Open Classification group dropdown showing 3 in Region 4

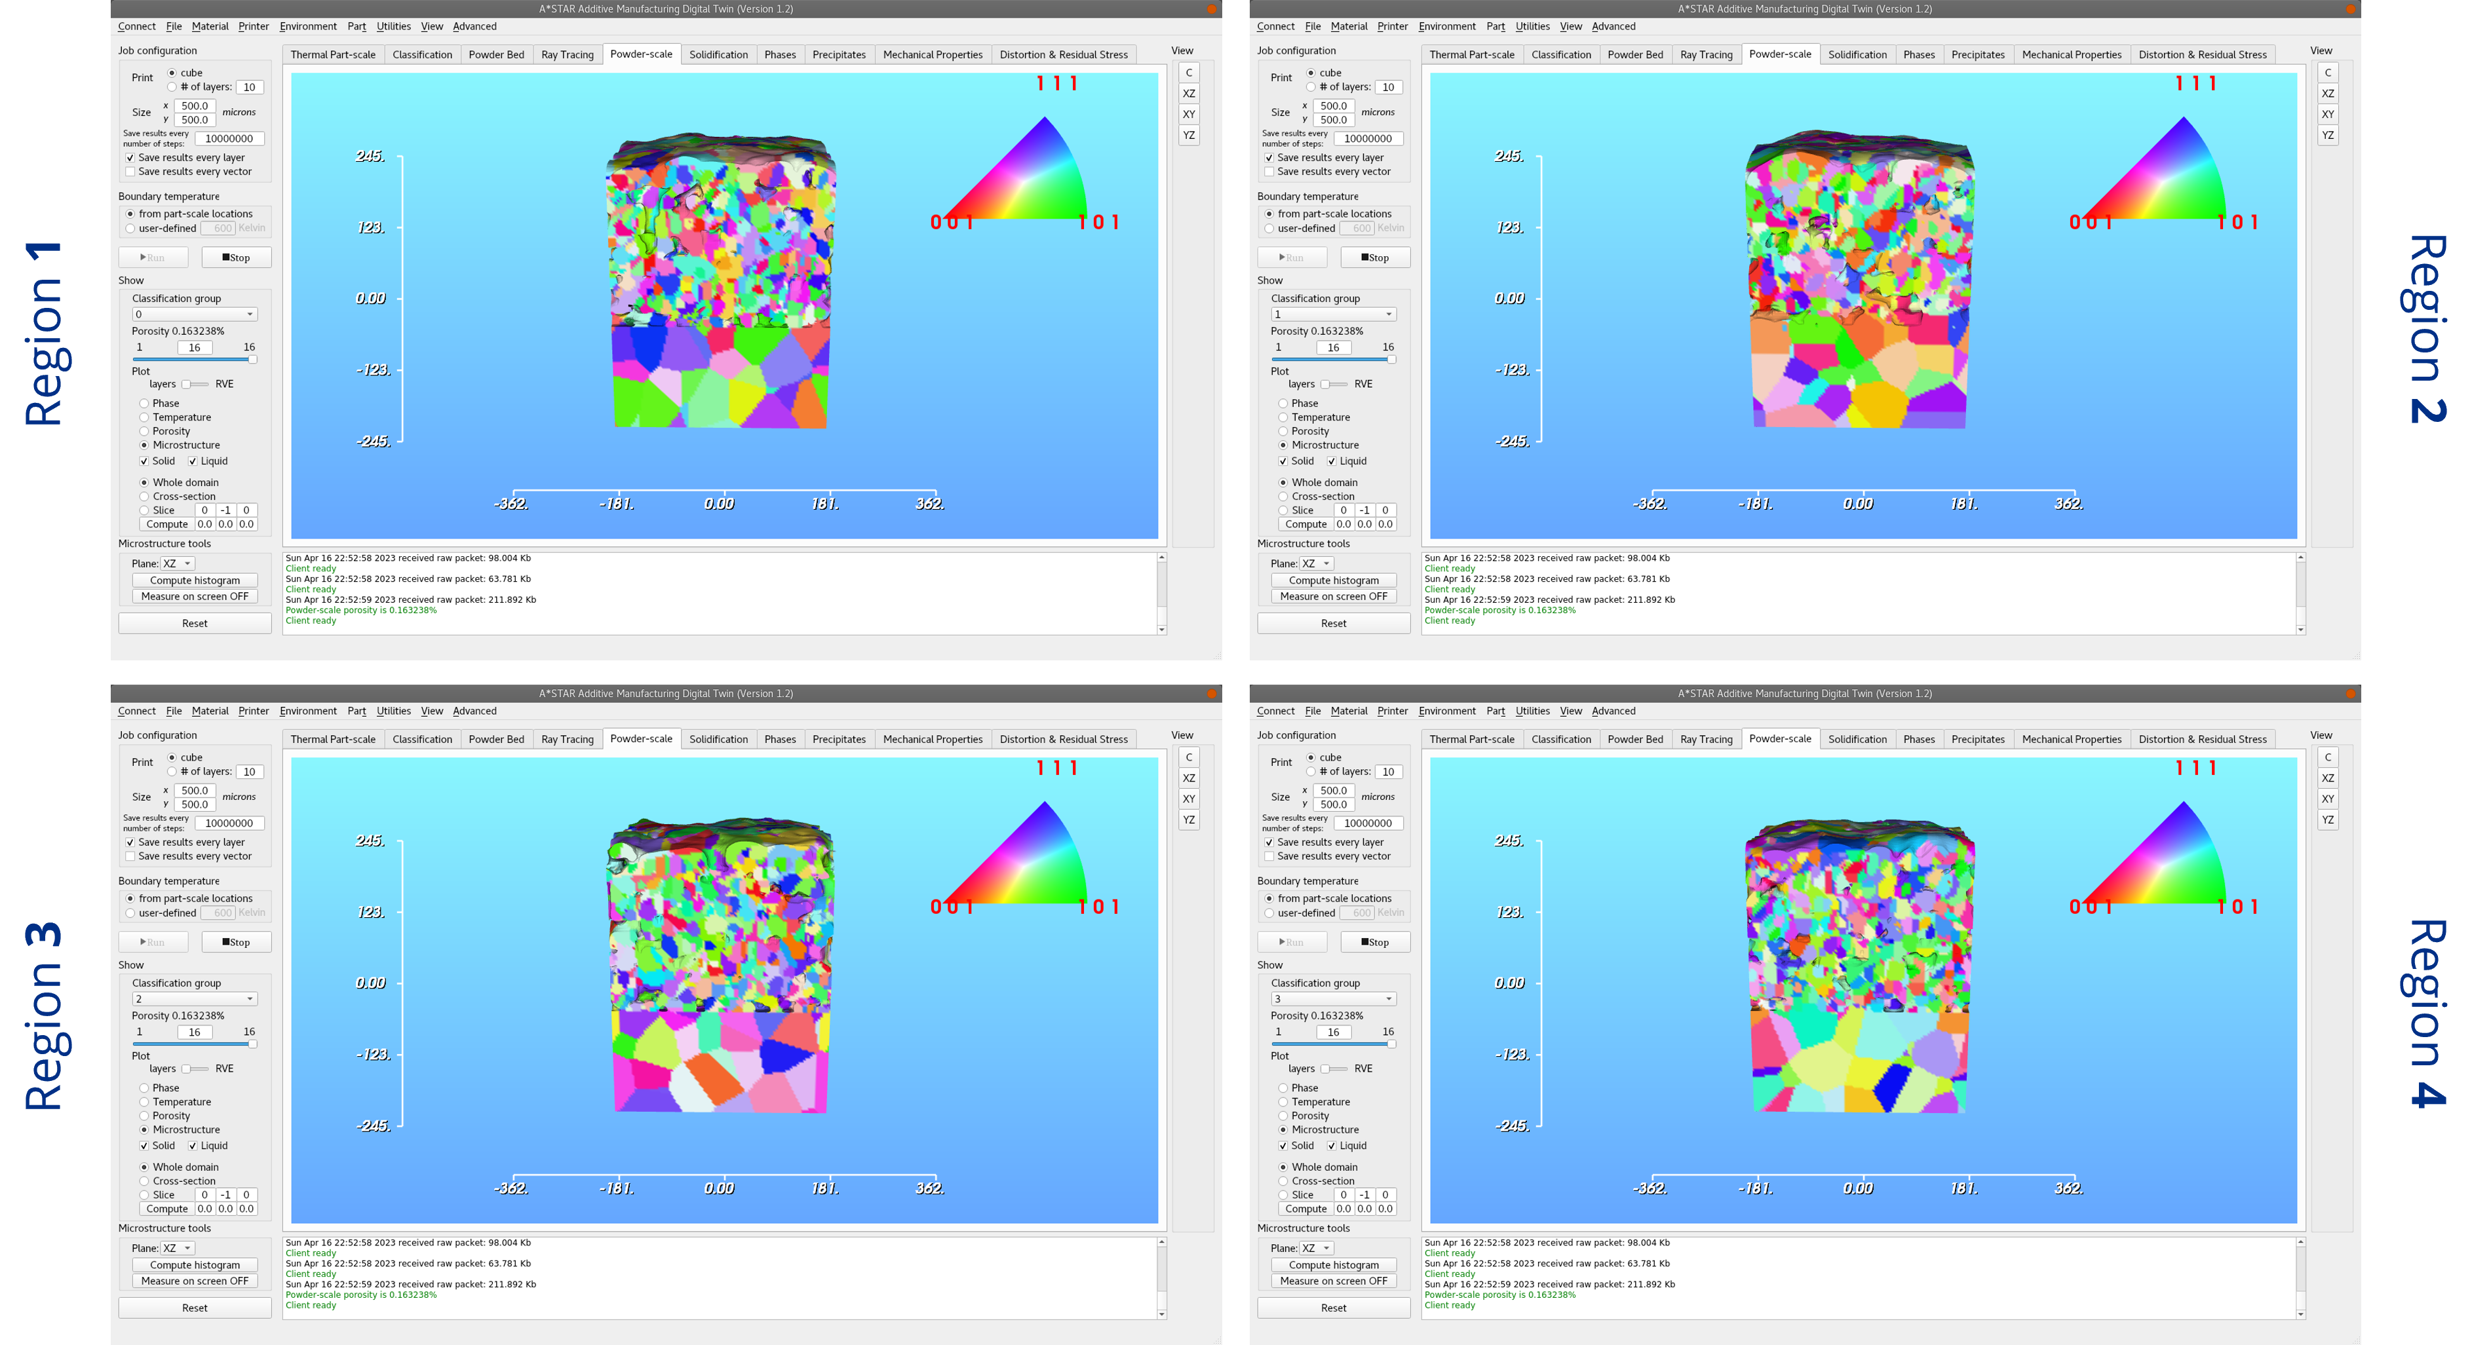pyautogui.click(x=1334, y=1000)
